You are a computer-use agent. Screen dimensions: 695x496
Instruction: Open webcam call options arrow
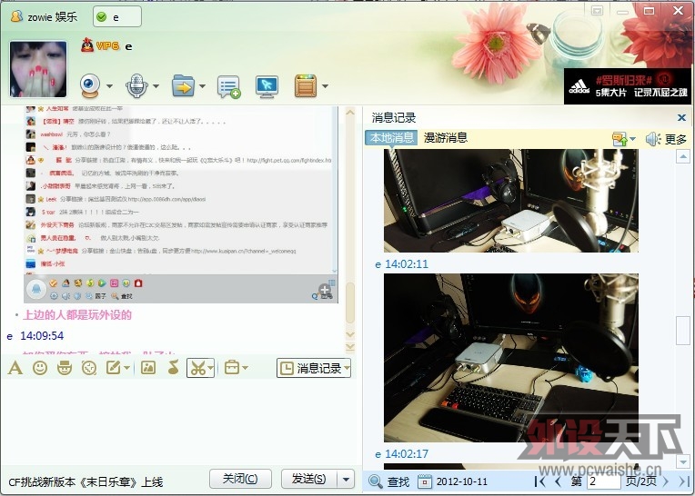coord(109,86)
